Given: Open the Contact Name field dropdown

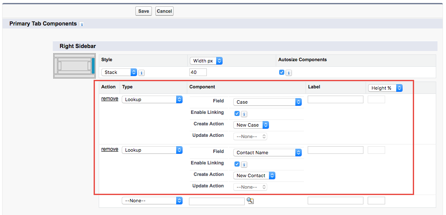Looking at the screenshot, I should pyautogui.click(x=267, y=153).
